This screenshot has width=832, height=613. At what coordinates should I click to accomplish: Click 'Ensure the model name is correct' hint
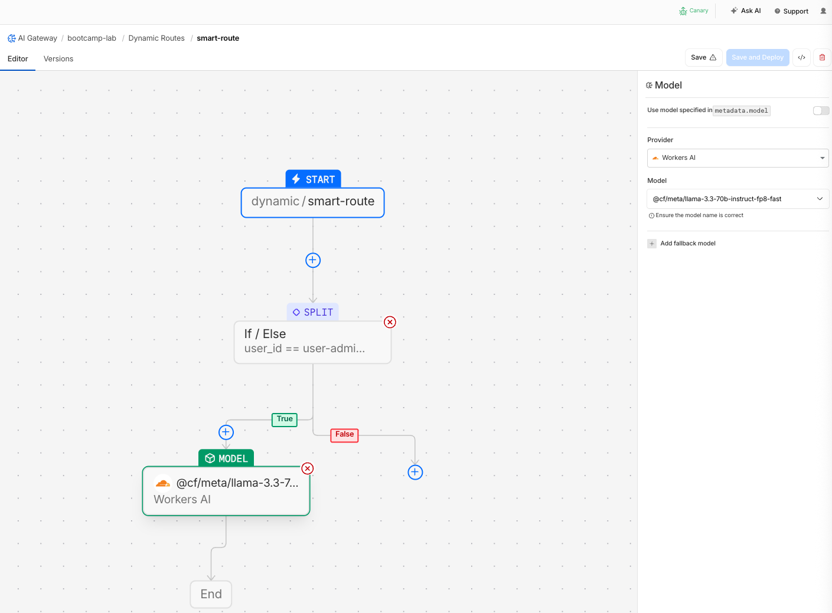pos(696,215)
